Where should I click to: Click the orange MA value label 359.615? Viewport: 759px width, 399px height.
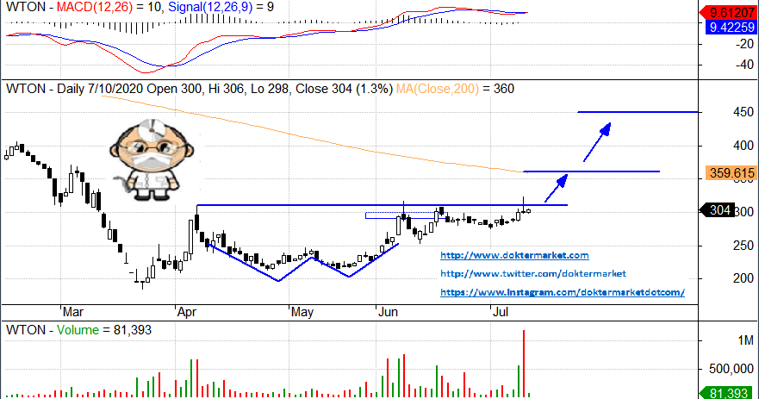tap(731, 173)
